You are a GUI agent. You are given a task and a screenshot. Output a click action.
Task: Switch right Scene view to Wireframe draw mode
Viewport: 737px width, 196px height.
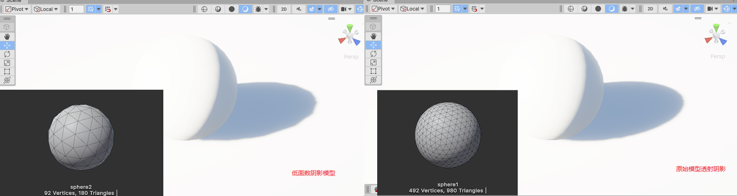coord(571,9)
